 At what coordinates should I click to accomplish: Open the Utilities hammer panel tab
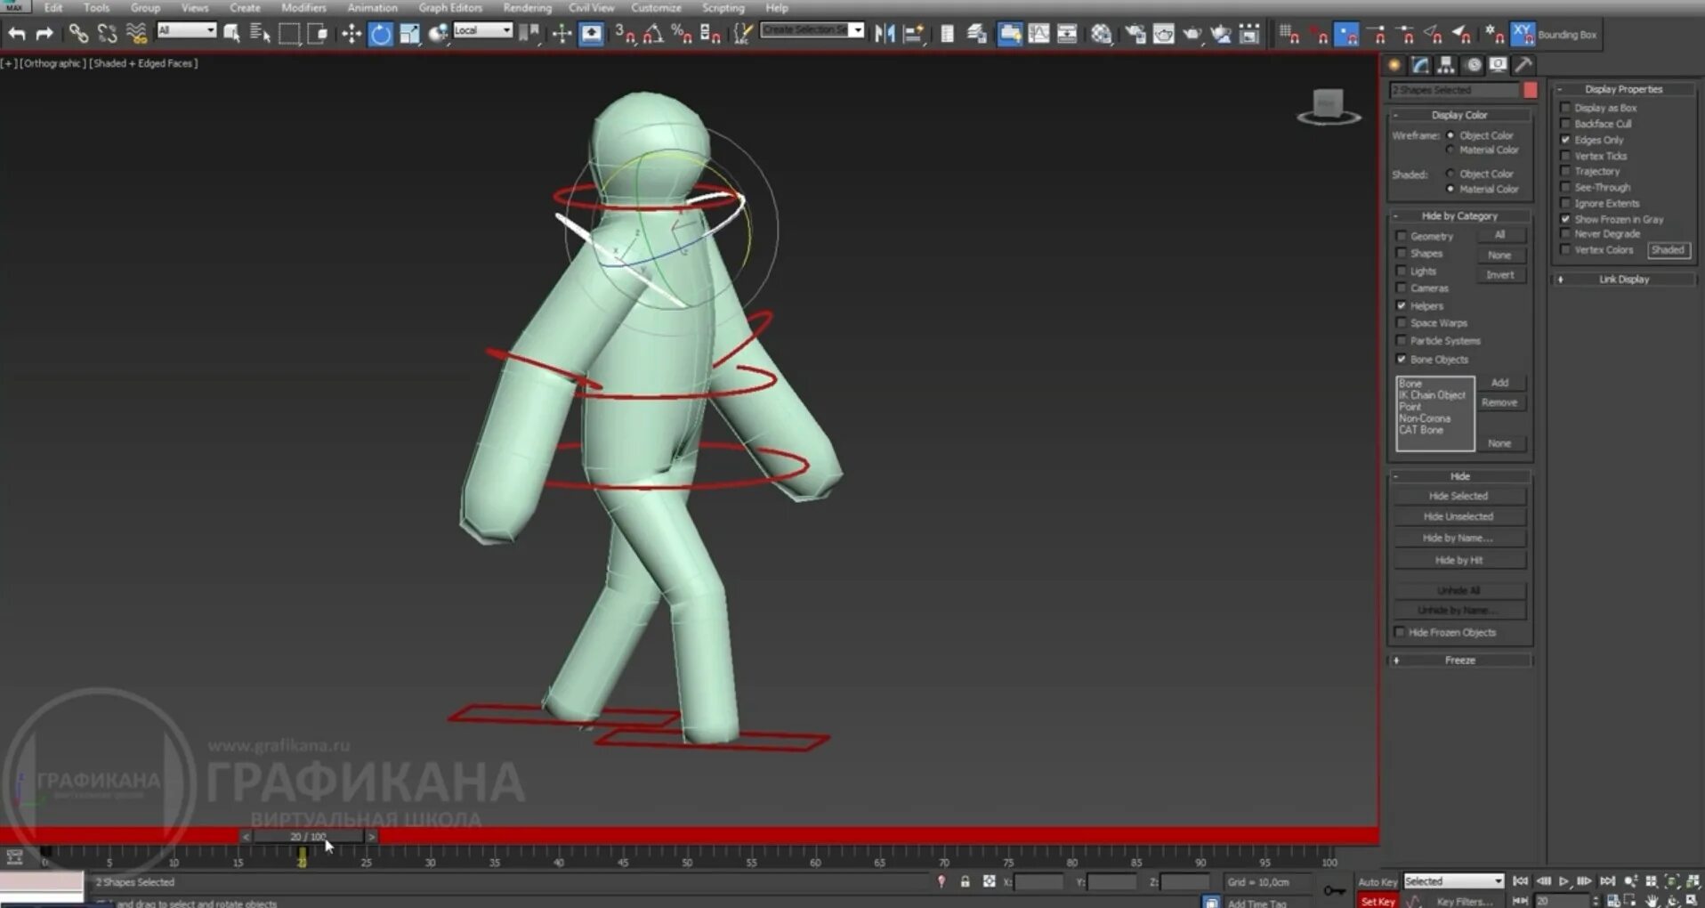click(x=1523, y=65)
